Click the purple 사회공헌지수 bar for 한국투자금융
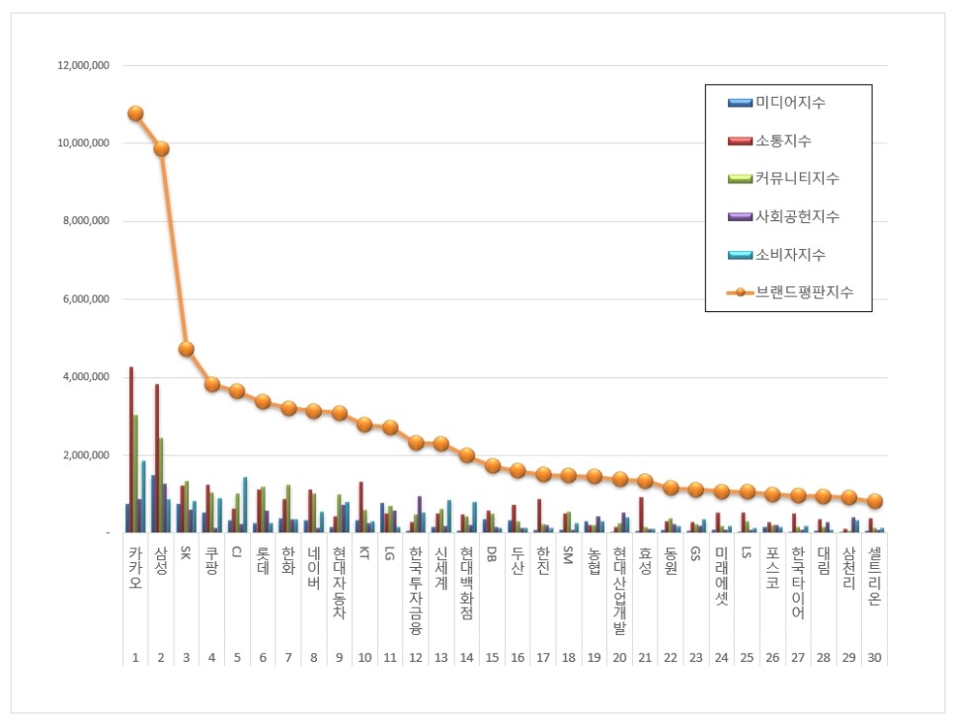 click(419, 515)
